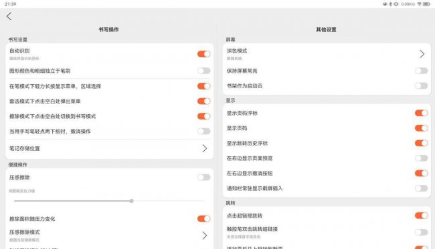The width and height of the screenshot is (435, 249).
Task: Click the pressure threshold slider handle
Action: click(131, 201)
